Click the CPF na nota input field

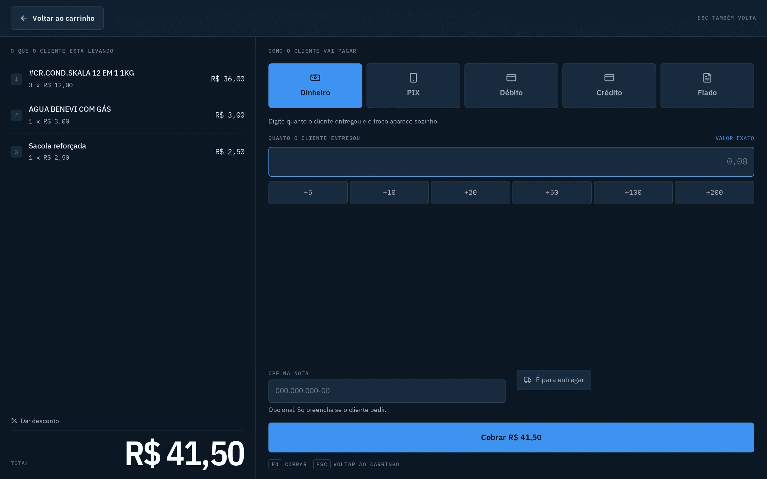(x=387, y=391)
